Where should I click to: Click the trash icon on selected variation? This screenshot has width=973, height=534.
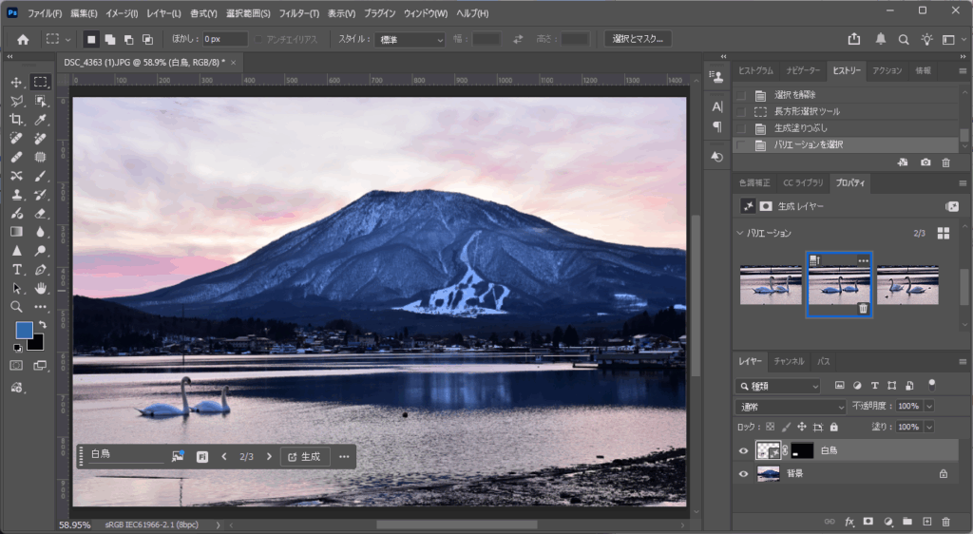point(863,308)
